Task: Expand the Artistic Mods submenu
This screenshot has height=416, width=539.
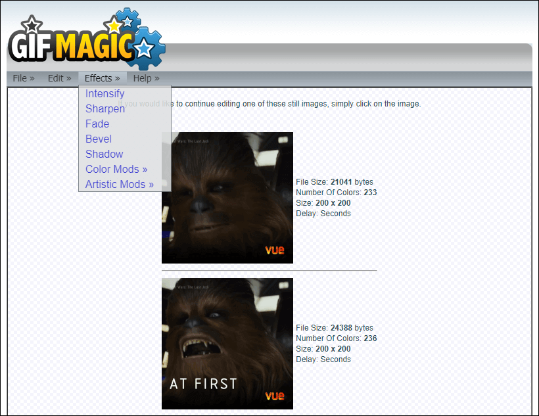Action: click(x=120, y=184)
